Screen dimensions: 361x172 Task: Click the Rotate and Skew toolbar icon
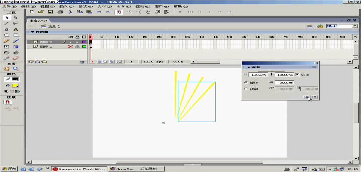148,12
